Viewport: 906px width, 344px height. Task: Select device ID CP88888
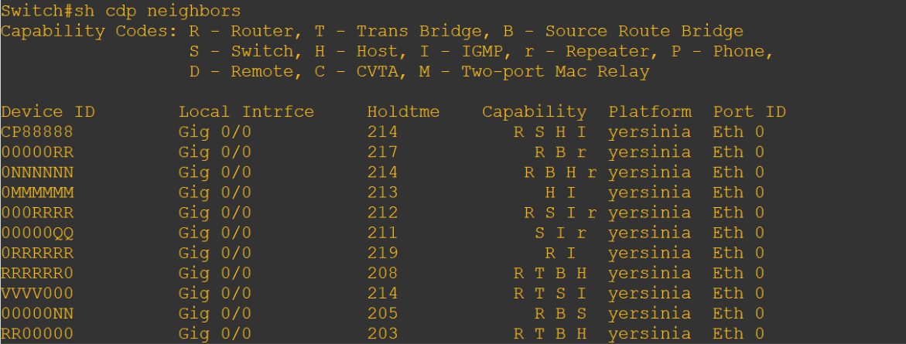pyautogui.click(x=37, y=132)
